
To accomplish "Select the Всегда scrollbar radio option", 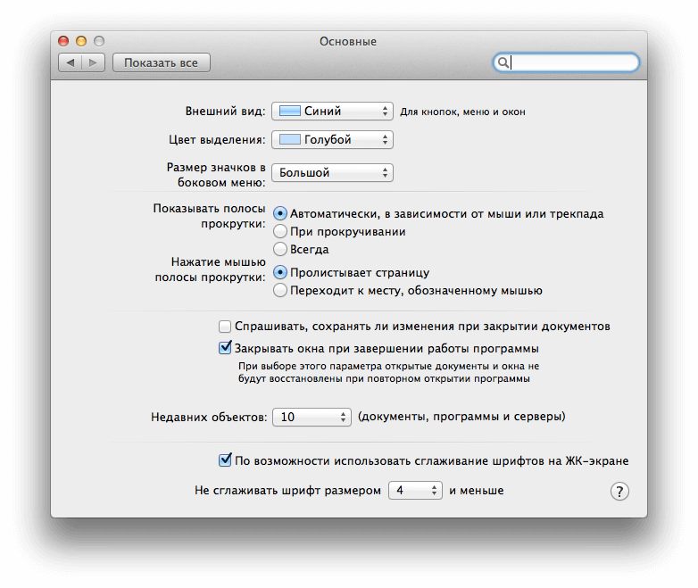I will 280,249.
